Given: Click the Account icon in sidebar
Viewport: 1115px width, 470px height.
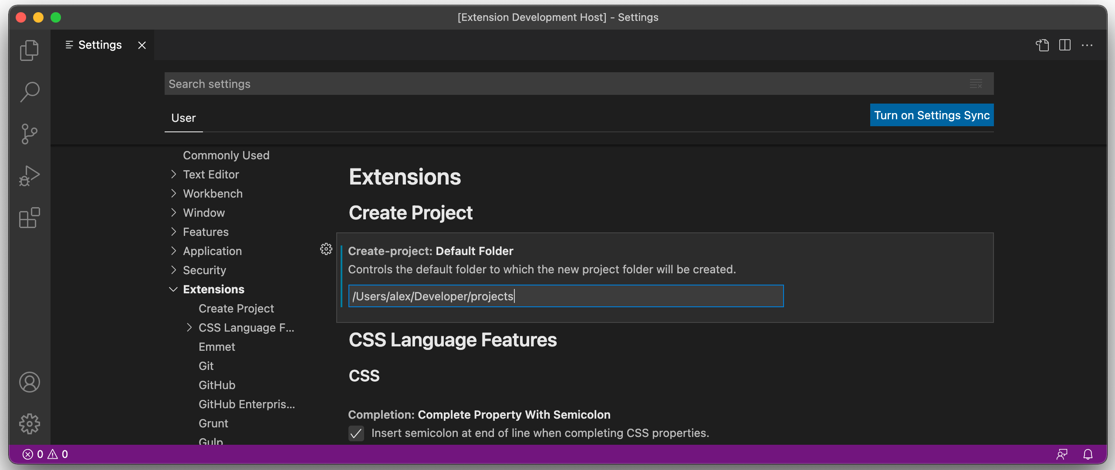Looking at the screenshot, I should [29, 382].
